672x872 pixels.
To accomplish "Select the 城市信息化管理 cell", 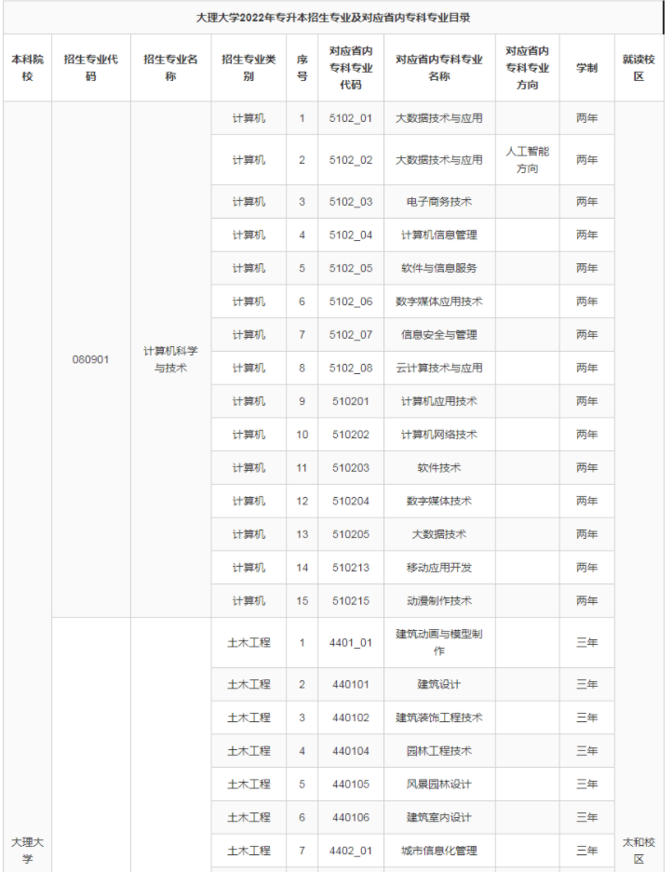I will [439, 851].
